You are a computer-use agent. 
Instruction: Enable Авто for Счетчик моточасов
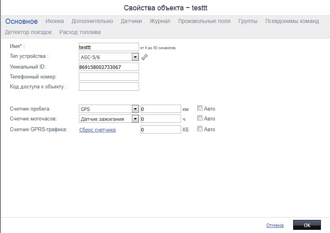(x=200, y=118)
